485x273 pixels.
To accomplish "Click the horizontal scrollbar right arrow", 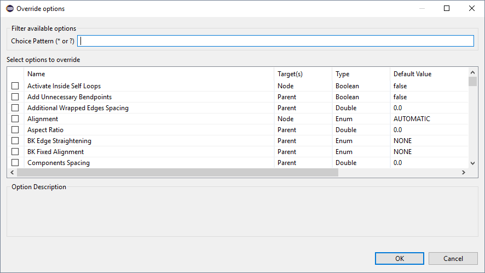I will (x=463, y=173).
